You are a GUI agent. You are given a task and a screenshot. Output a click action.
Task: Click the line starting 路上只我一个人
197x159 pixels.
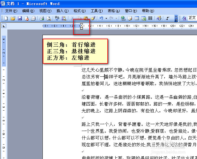(x=139, y=124)
